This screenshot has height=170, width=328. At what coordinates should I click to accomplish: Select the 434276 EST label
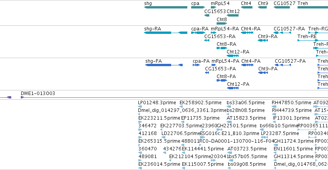click(x=172, y=149)
